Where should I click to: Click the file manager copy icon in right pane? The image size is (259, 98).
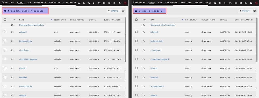231,3
